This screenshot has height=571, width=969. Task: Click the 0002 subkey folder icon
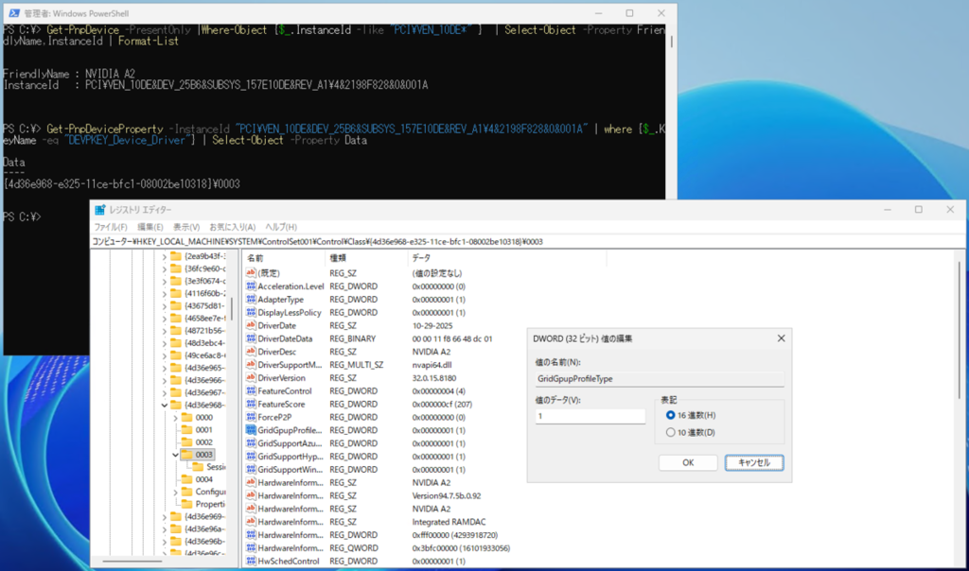(186, 442)
